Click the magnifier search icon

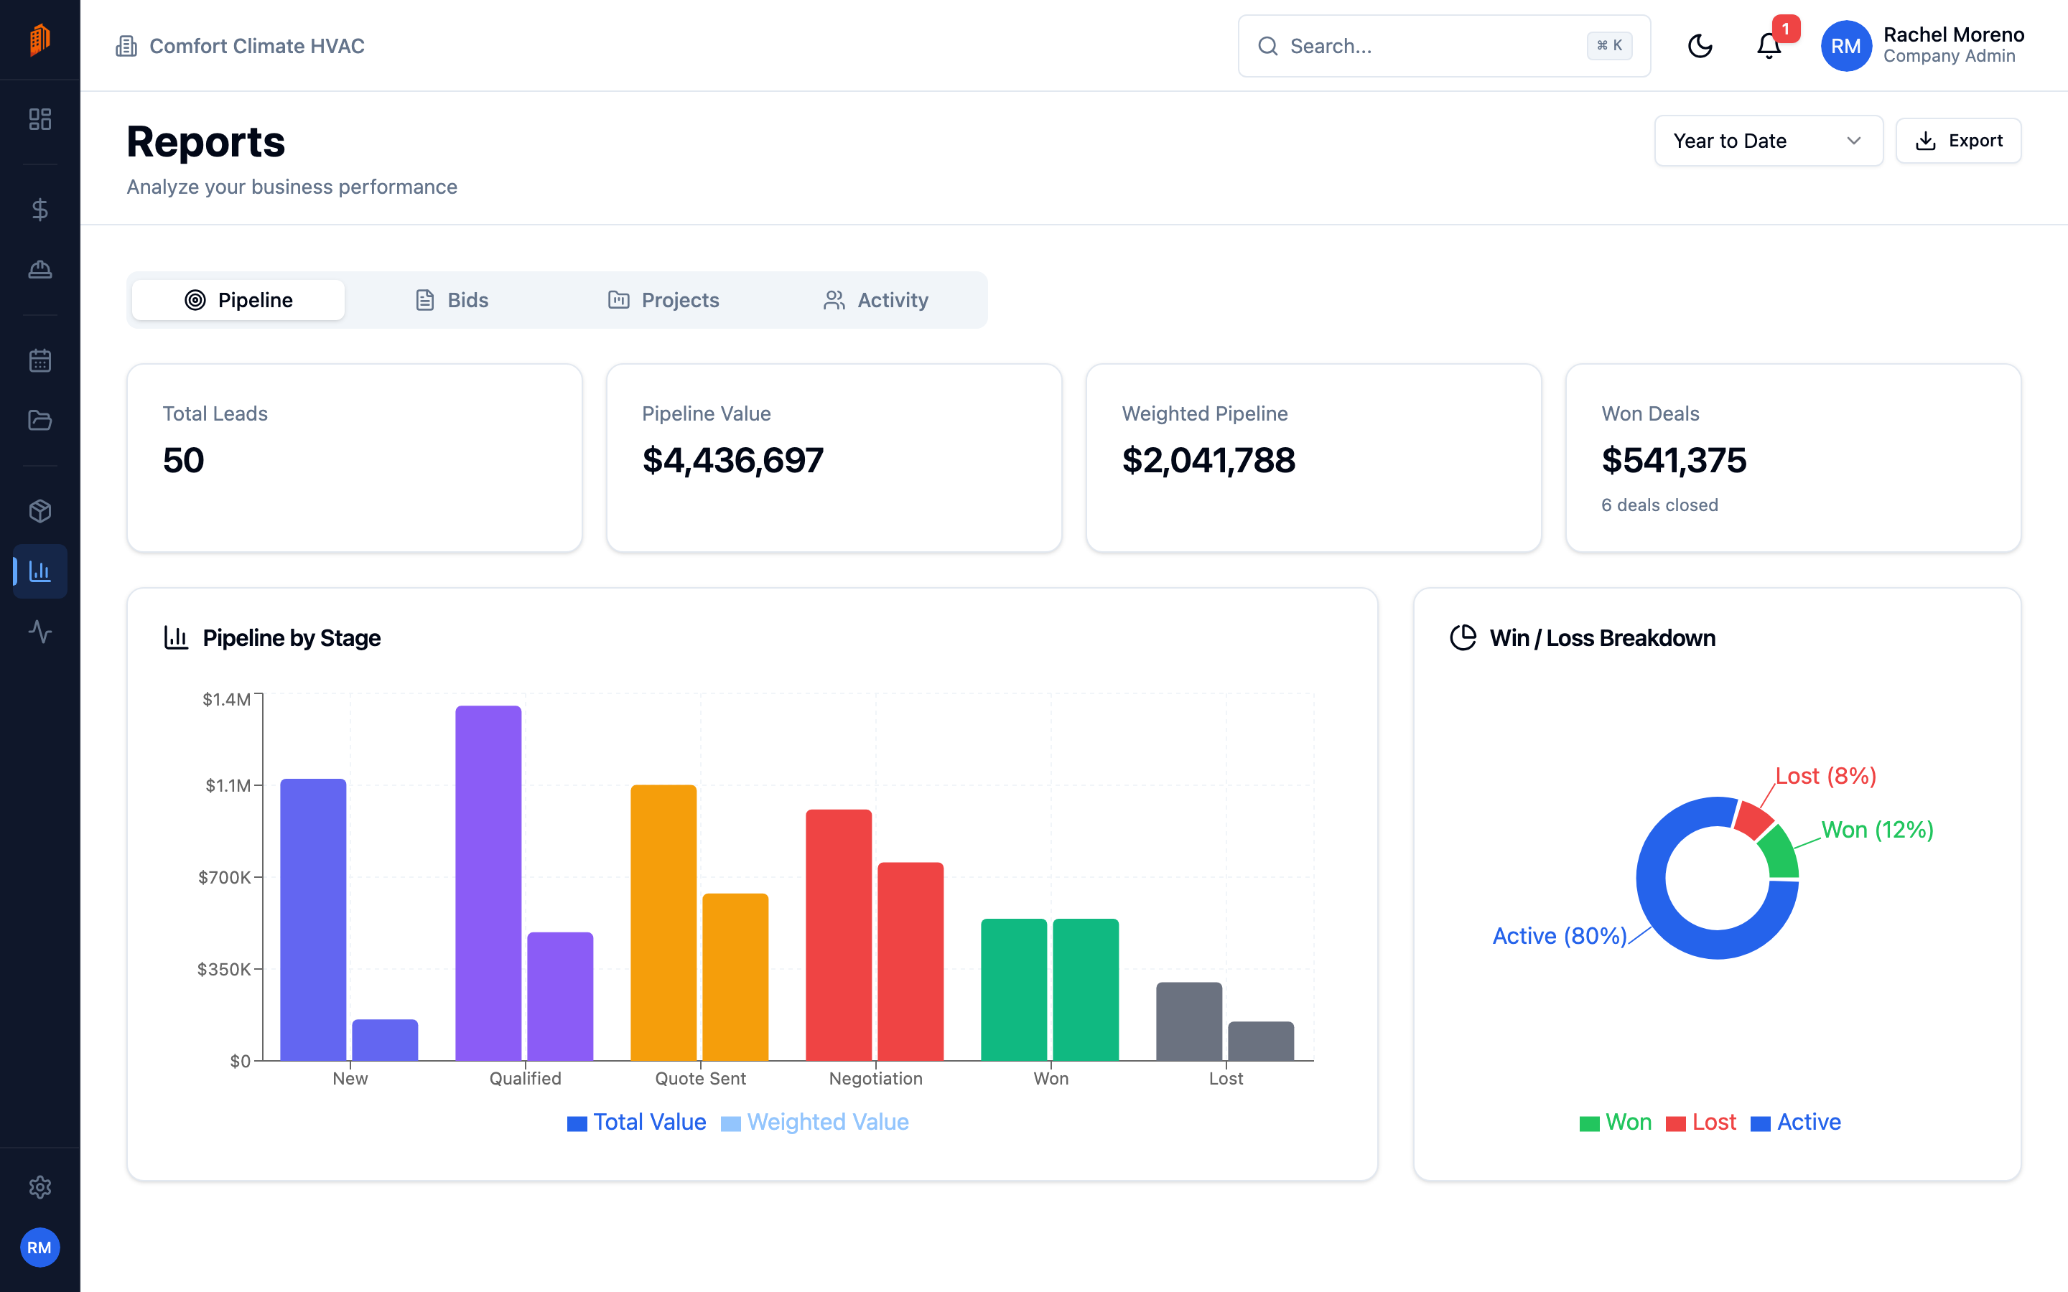pos(1268,46)
